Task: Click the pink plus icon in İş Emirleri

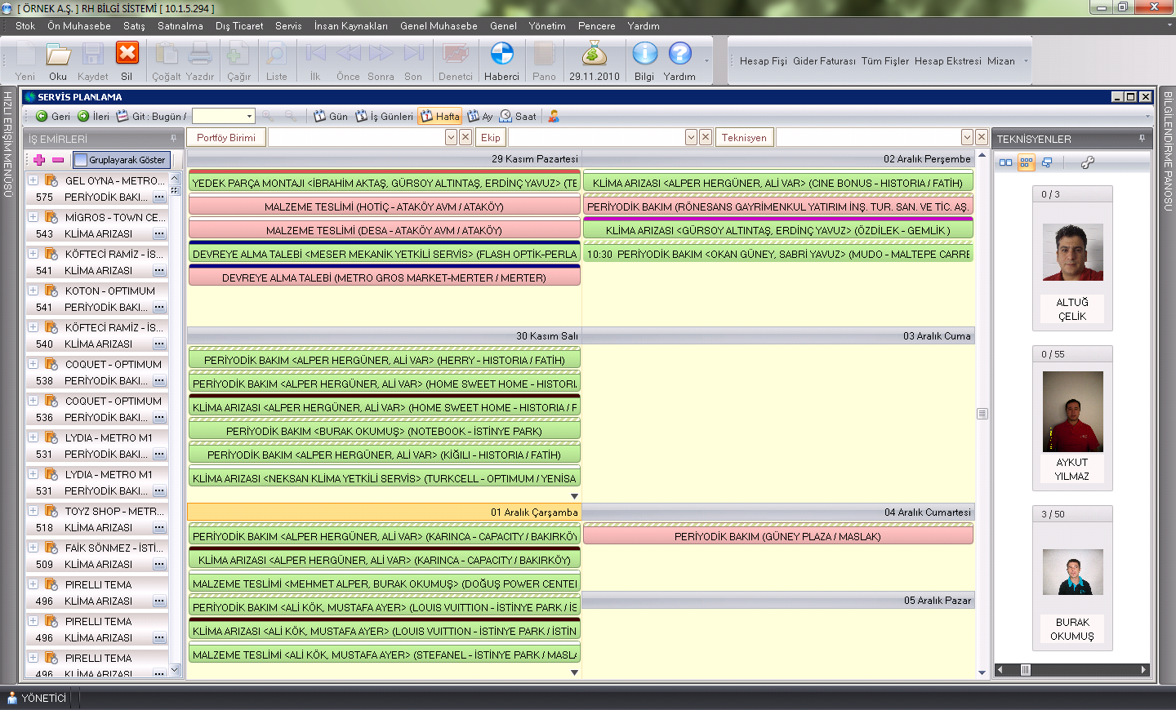Action: [39, 160]
